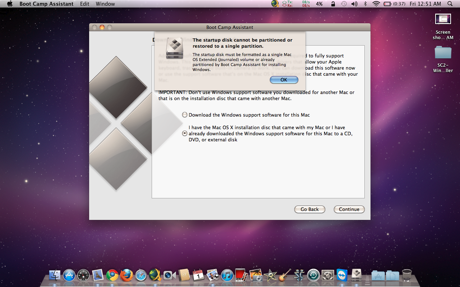Open iPhoto from the Dock
The height and width of the screenshot is (287, 460).
tap(256, 275)
